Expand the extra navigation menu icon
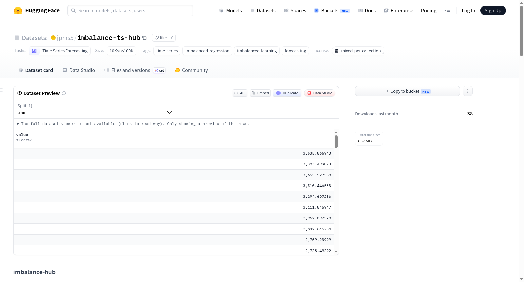The height and width of the screenshot is (282, 524). [x=447, y=10]
